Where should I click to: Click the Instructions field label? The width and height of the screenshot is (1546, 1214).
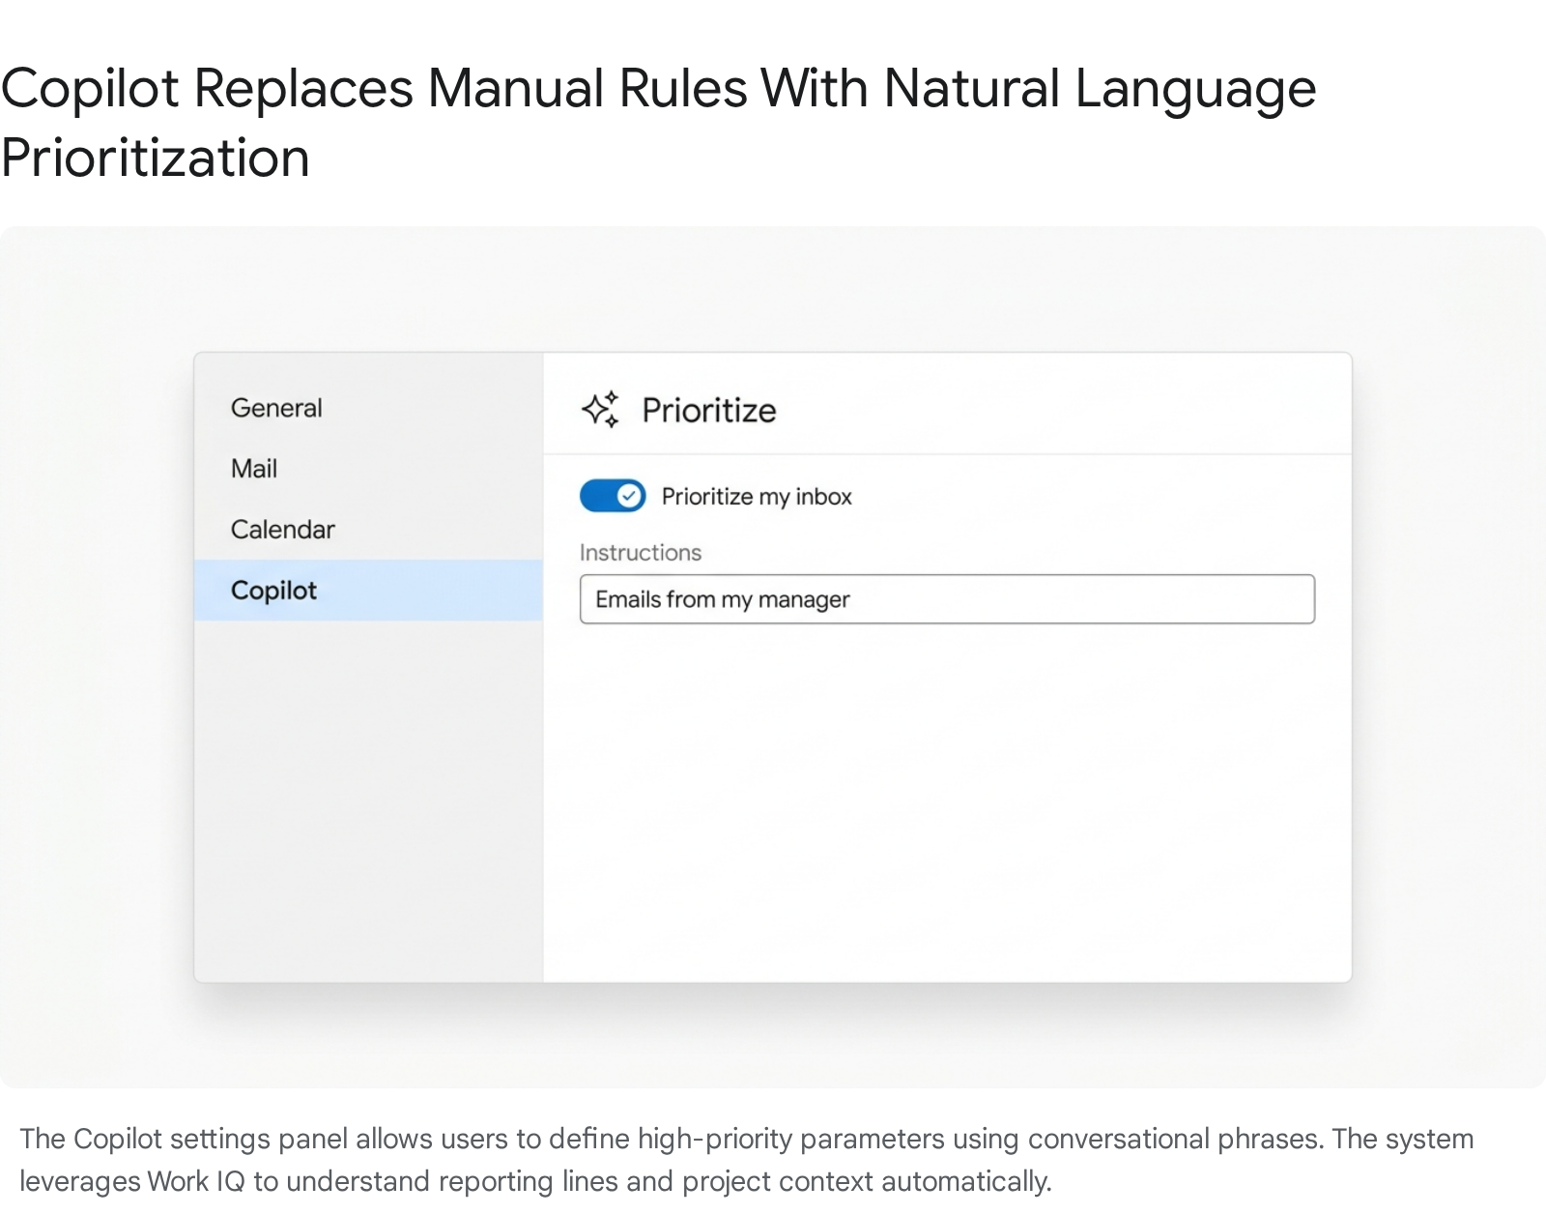(640, 553)
